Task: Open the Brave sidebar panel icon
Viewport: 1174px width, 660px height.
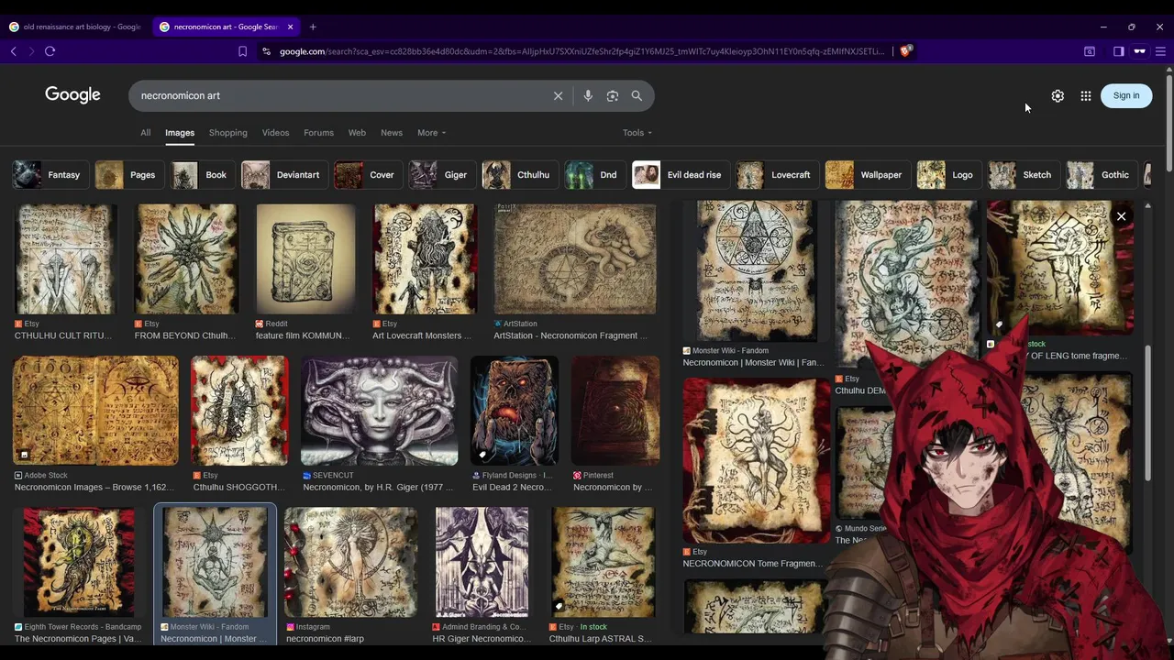Action: 1119,51
